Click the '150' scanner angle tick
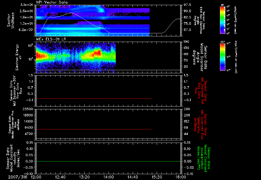Image resolution: width=261 pixels, height=180 pixels. pyautogui.click(x=187, y=48)
